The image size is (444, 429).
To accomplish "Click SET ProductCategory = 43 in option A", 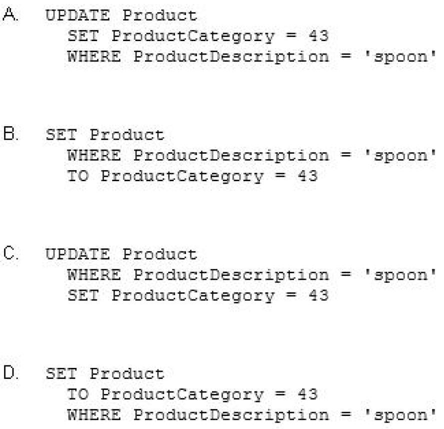I will pyautogui.click(x=197, y=36).
